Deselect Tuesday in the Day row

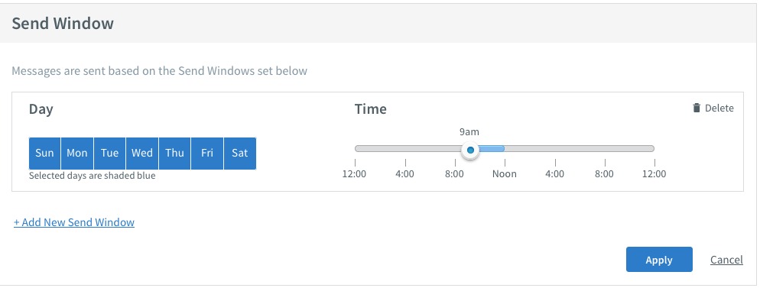tap(109, 154)
